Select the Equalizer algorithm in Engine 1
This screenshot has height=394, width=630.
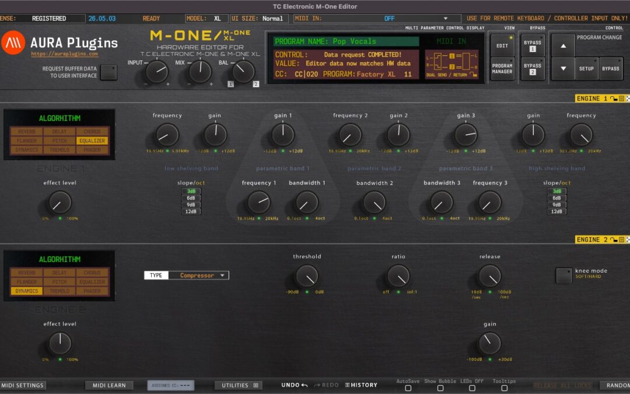92,141
